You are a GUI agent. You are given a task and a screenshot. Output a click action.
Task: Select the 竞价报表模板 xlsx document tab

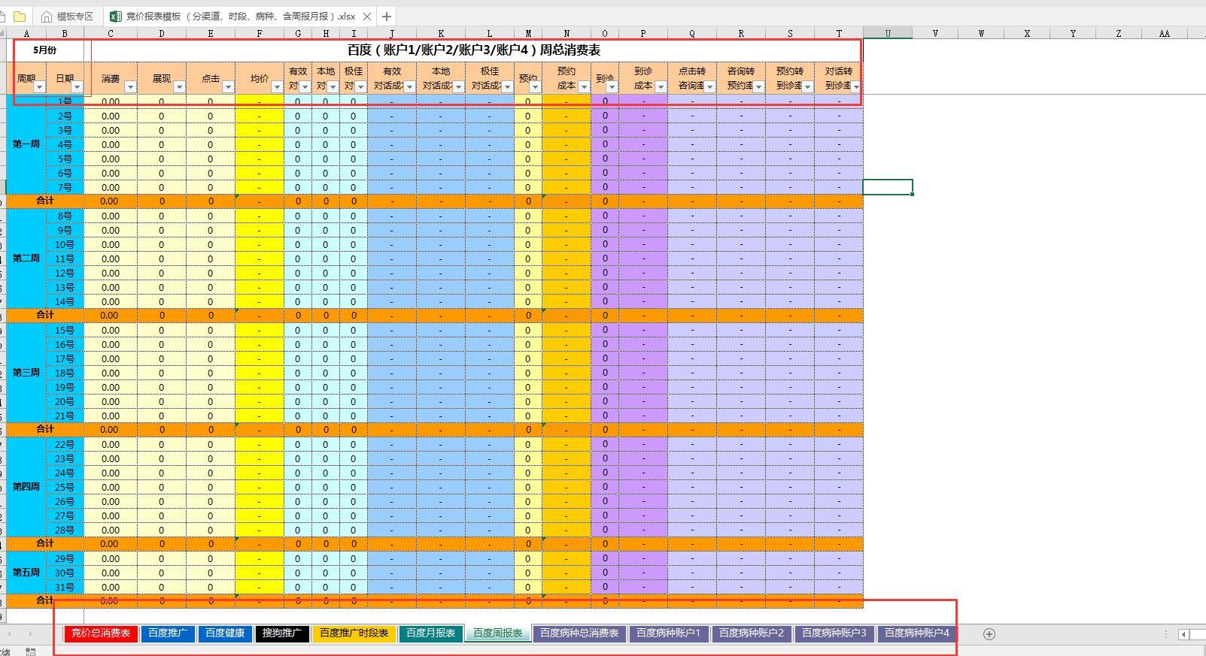(240, 16)
